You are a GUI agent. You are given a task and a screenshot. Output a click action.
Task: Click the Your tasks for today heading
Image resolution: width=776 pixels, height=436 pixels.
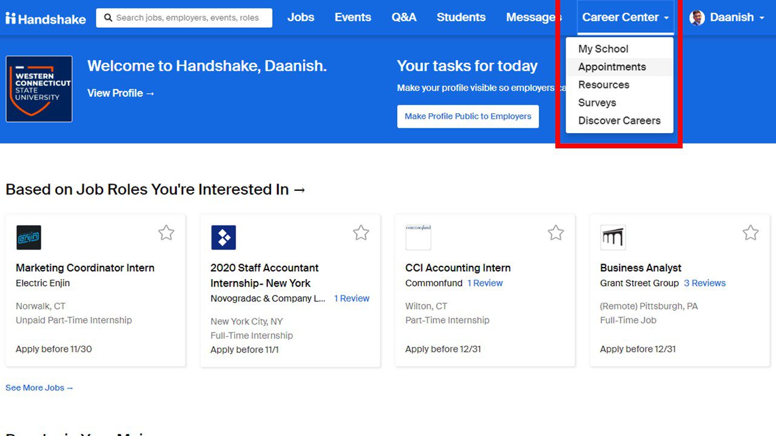(x=467, y=66)
